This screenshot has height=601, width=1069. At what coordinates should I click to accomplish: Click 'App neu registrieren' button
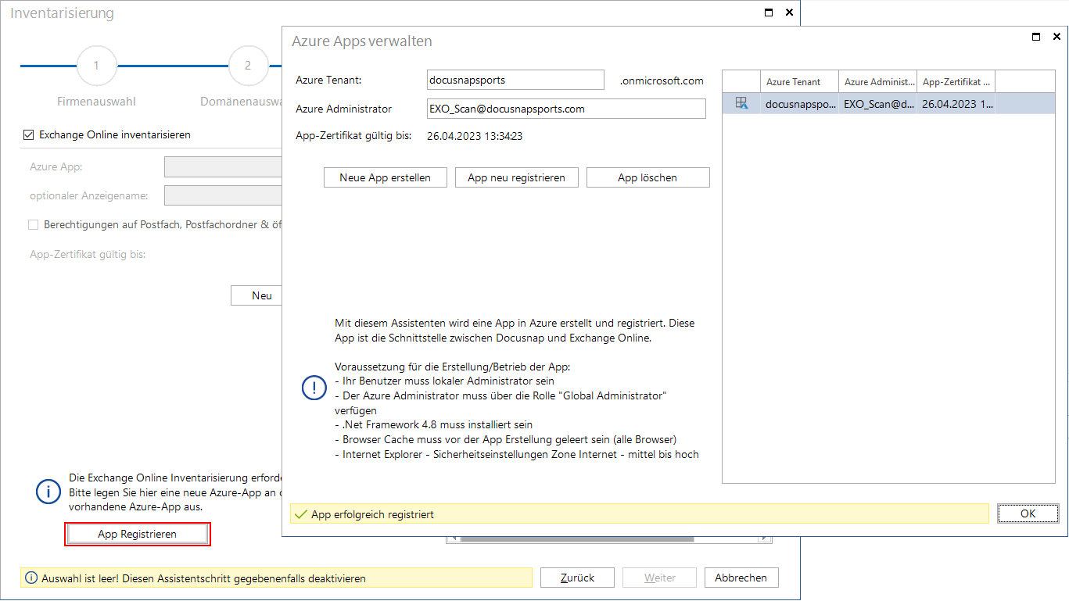[x=517, y=177]
